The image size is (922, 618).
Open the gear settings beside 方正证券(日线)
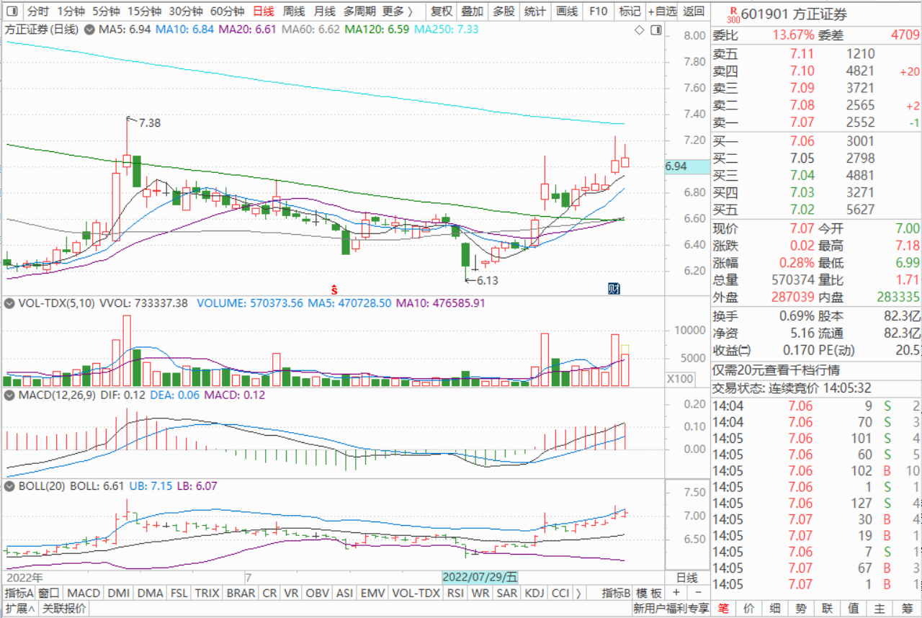[x=89, y=30]
